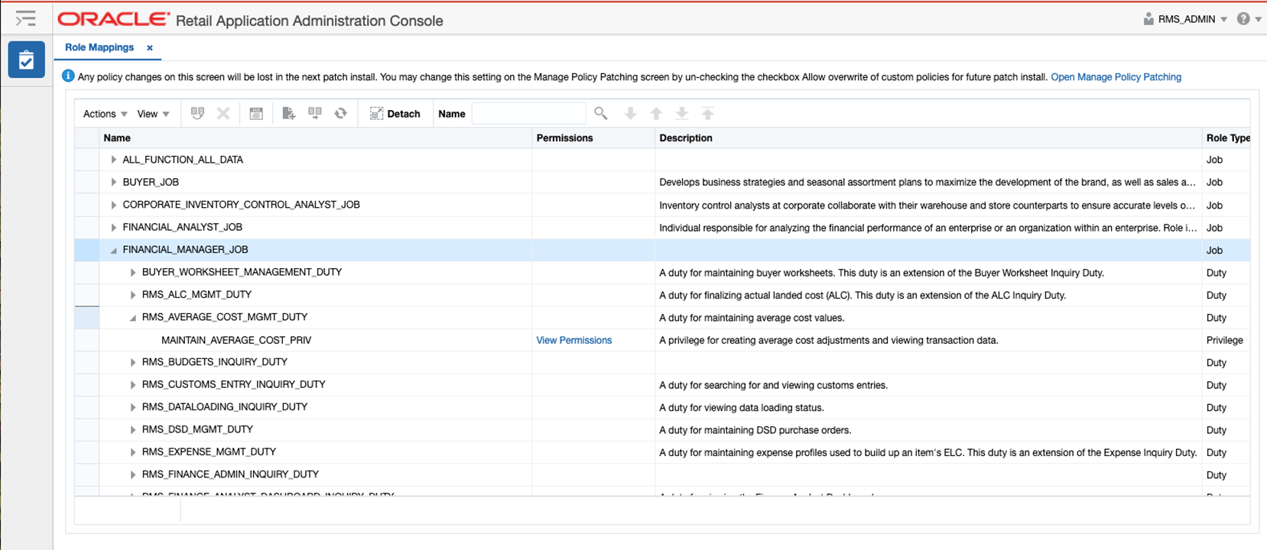1267x550 pixels.
Task: Open the Actions menu
Action: pyautogui.click(x=105, y=114)
